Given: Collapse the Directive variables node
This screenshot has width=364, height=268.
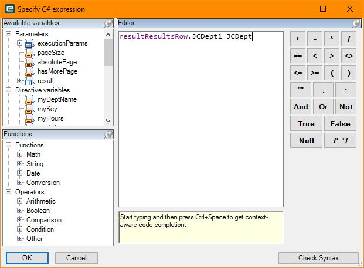Looking at the screenshot, I should [x=9, y=90].
